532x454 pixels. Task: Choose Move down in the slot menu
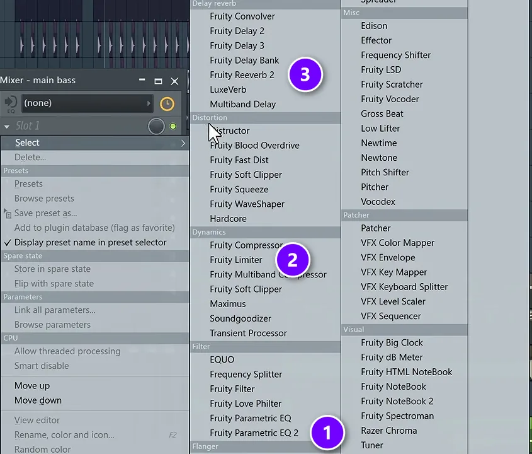[95, 400]
